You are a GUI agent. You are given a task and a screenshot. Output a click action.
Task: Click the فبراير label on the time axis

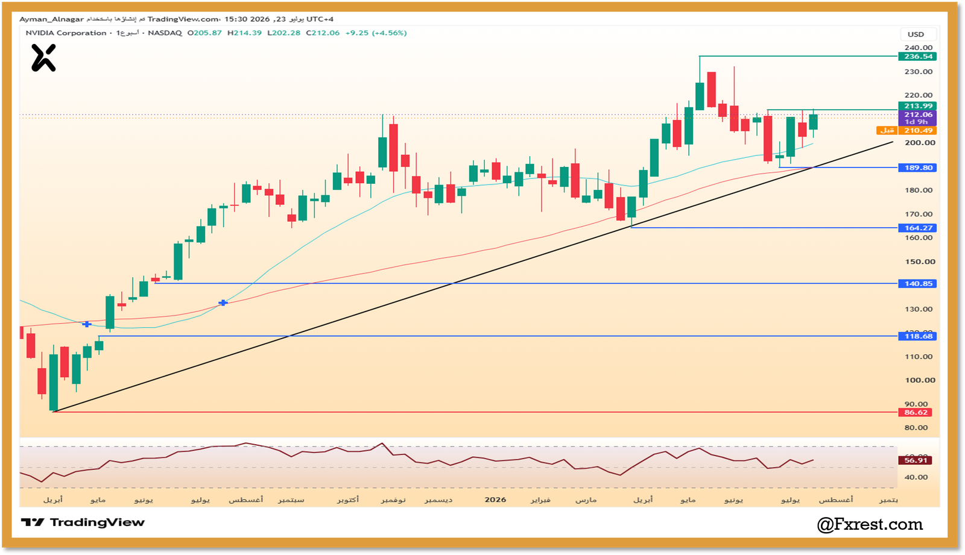[x=540, y=500]
